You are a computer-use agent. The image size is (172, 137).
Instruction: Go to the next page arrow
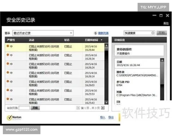[x=103, y=108]
